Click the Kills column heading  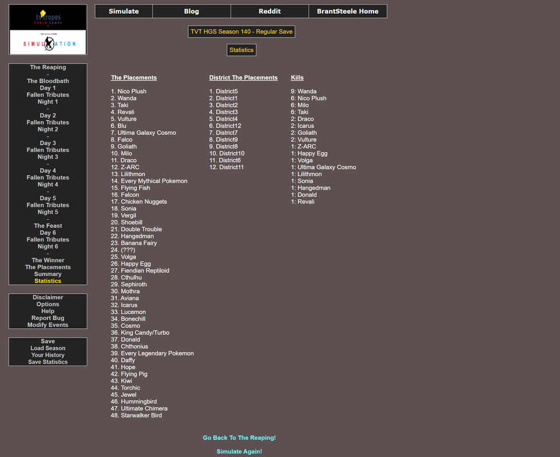pos(297,78)
